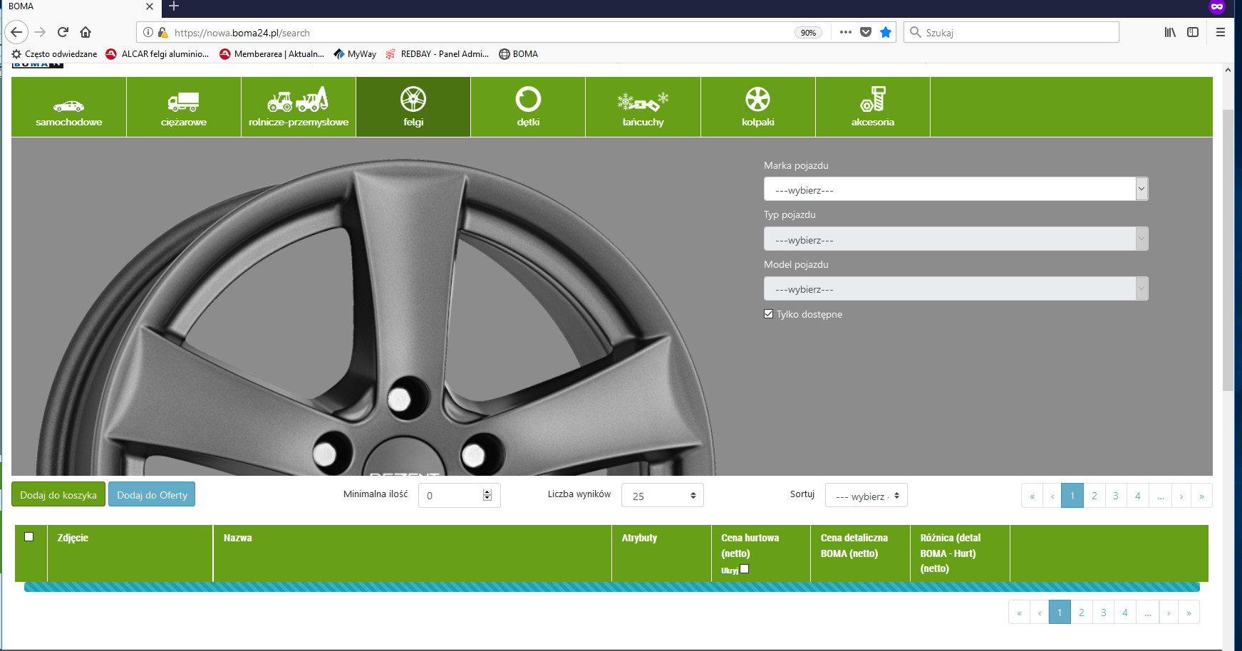The height and width of the screenshot is (651, 1242).
Task: Open the kołpaki hubcaps category
Action: (757, 108)
